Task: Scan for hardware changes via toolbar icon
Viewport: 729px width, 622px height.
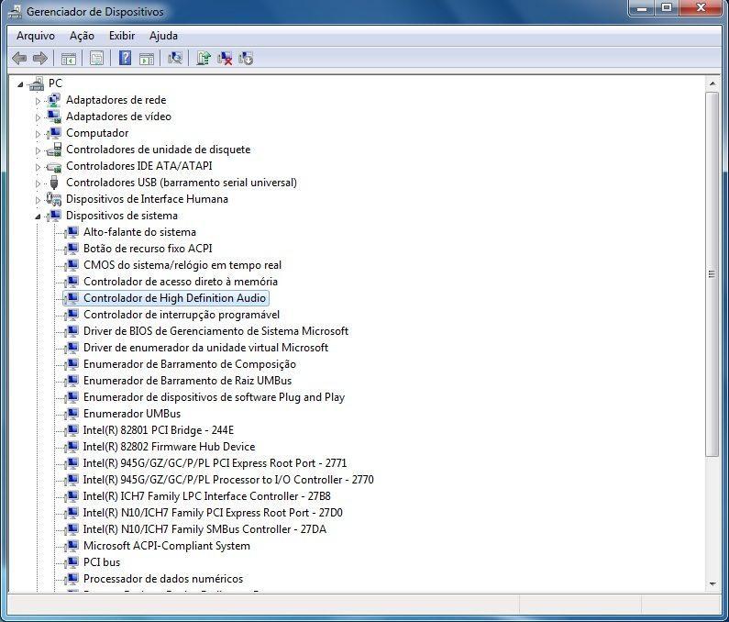Action: point(175,58)
